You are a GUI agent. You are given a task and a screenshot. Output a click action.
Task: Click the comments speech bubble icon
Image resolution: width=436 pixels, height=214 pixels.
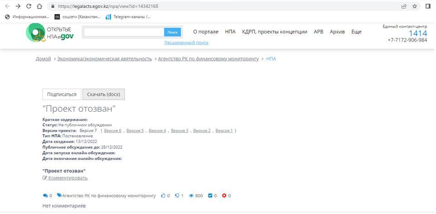pyautogui.click(x=45, y=195)
